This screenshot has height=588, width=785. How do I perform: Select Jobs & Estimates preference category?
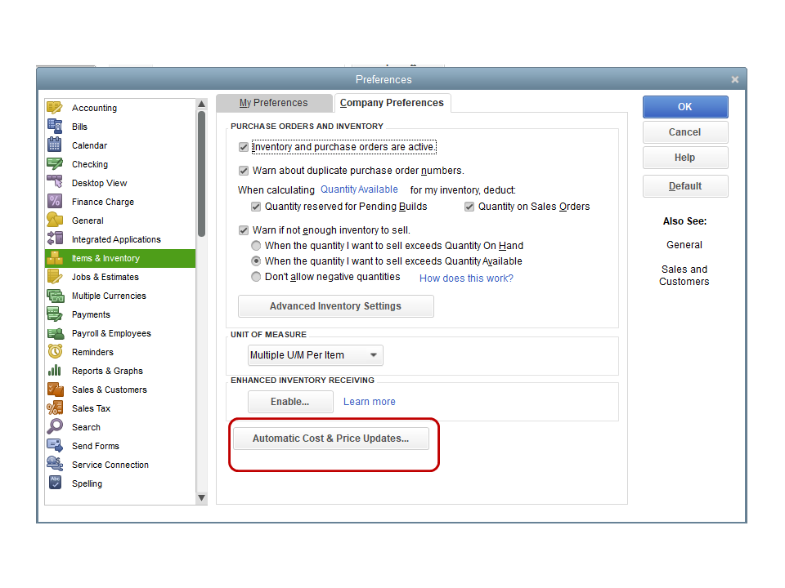[120, 277]
